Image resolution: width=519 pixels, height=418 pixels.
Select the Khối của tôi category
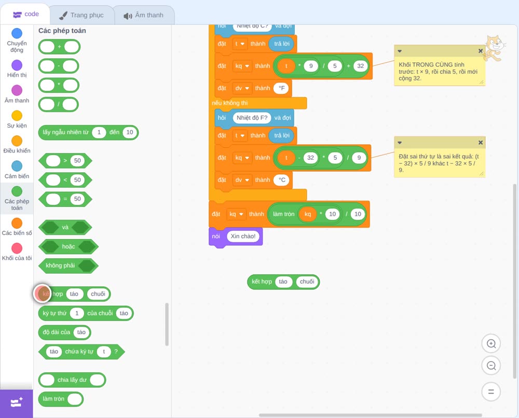point(17,252)
